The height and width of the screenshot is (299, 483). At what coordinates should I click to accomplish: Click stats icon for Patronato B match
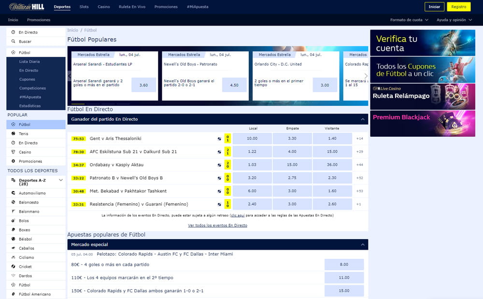[219, 178]
